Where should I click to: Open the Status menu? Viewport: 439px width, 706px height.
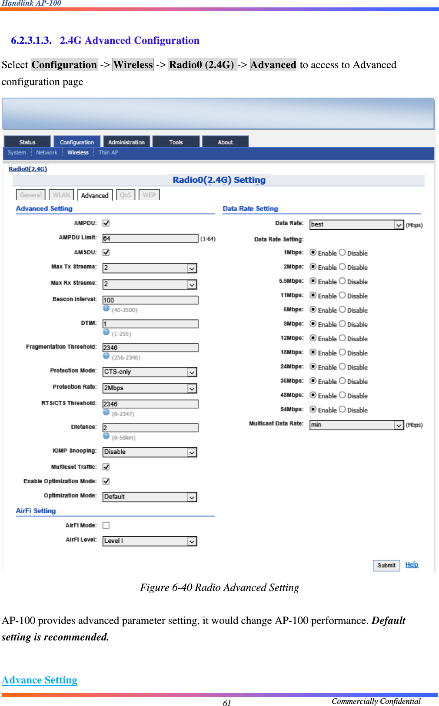(27, 142)
